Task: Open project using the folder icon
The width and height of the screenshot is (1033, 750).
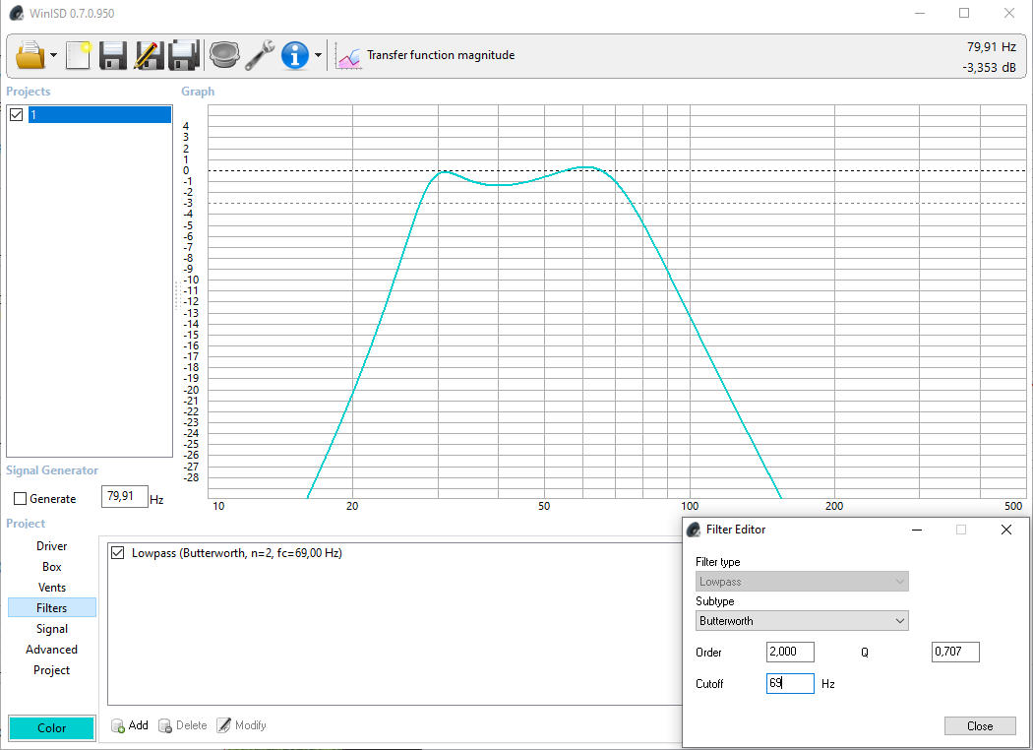Action: coord(30,55)
